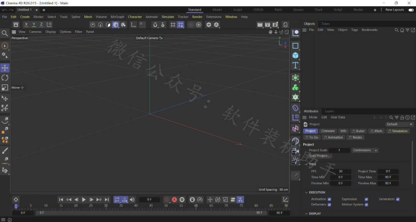Screen dimensions: 416x222
Task: Switch to Points mode icon
Action: point(92,25)
